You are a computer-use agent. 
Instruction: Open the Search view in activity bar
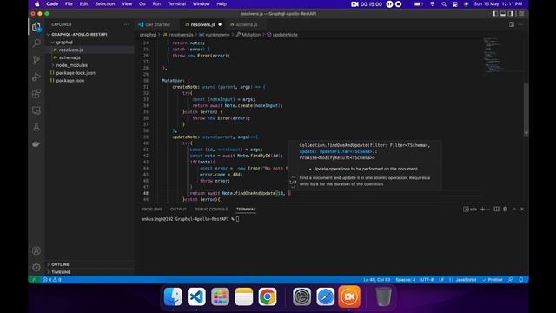[x=36, y=43]
